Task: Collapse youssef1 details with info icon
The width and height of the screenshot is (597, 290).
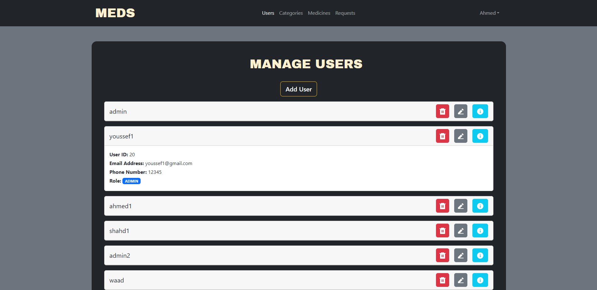Action: [480, 136]
